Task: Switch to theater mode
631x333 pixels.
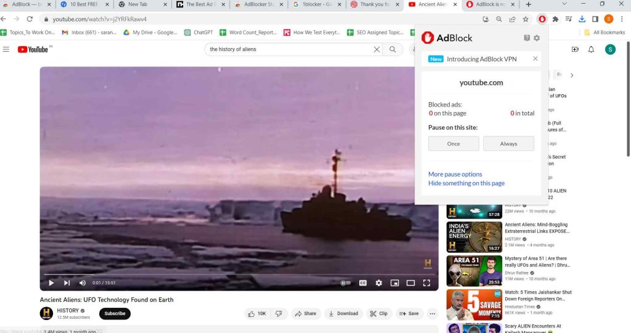Action: pos(410,283)
